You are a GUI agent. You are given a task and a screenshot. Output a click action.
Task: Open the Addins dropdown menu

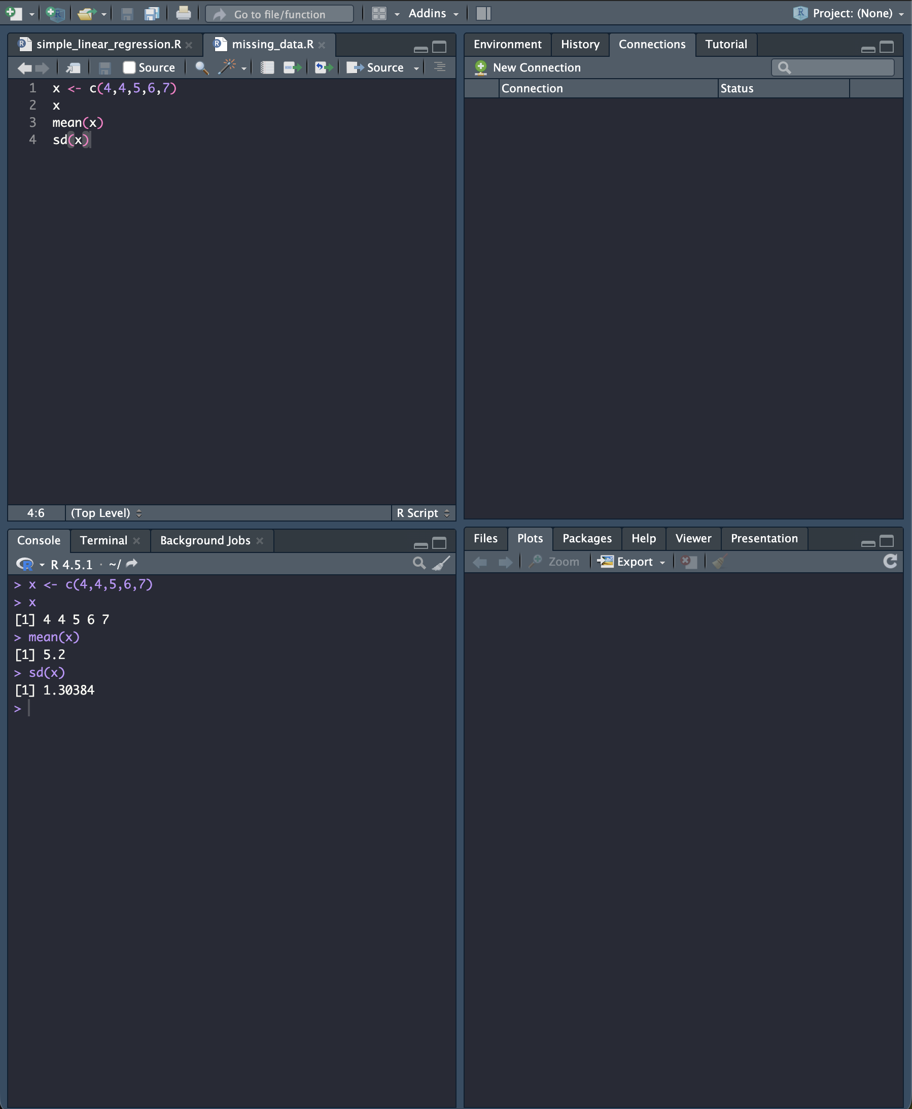pyautogui.click(x=433, y=14)
